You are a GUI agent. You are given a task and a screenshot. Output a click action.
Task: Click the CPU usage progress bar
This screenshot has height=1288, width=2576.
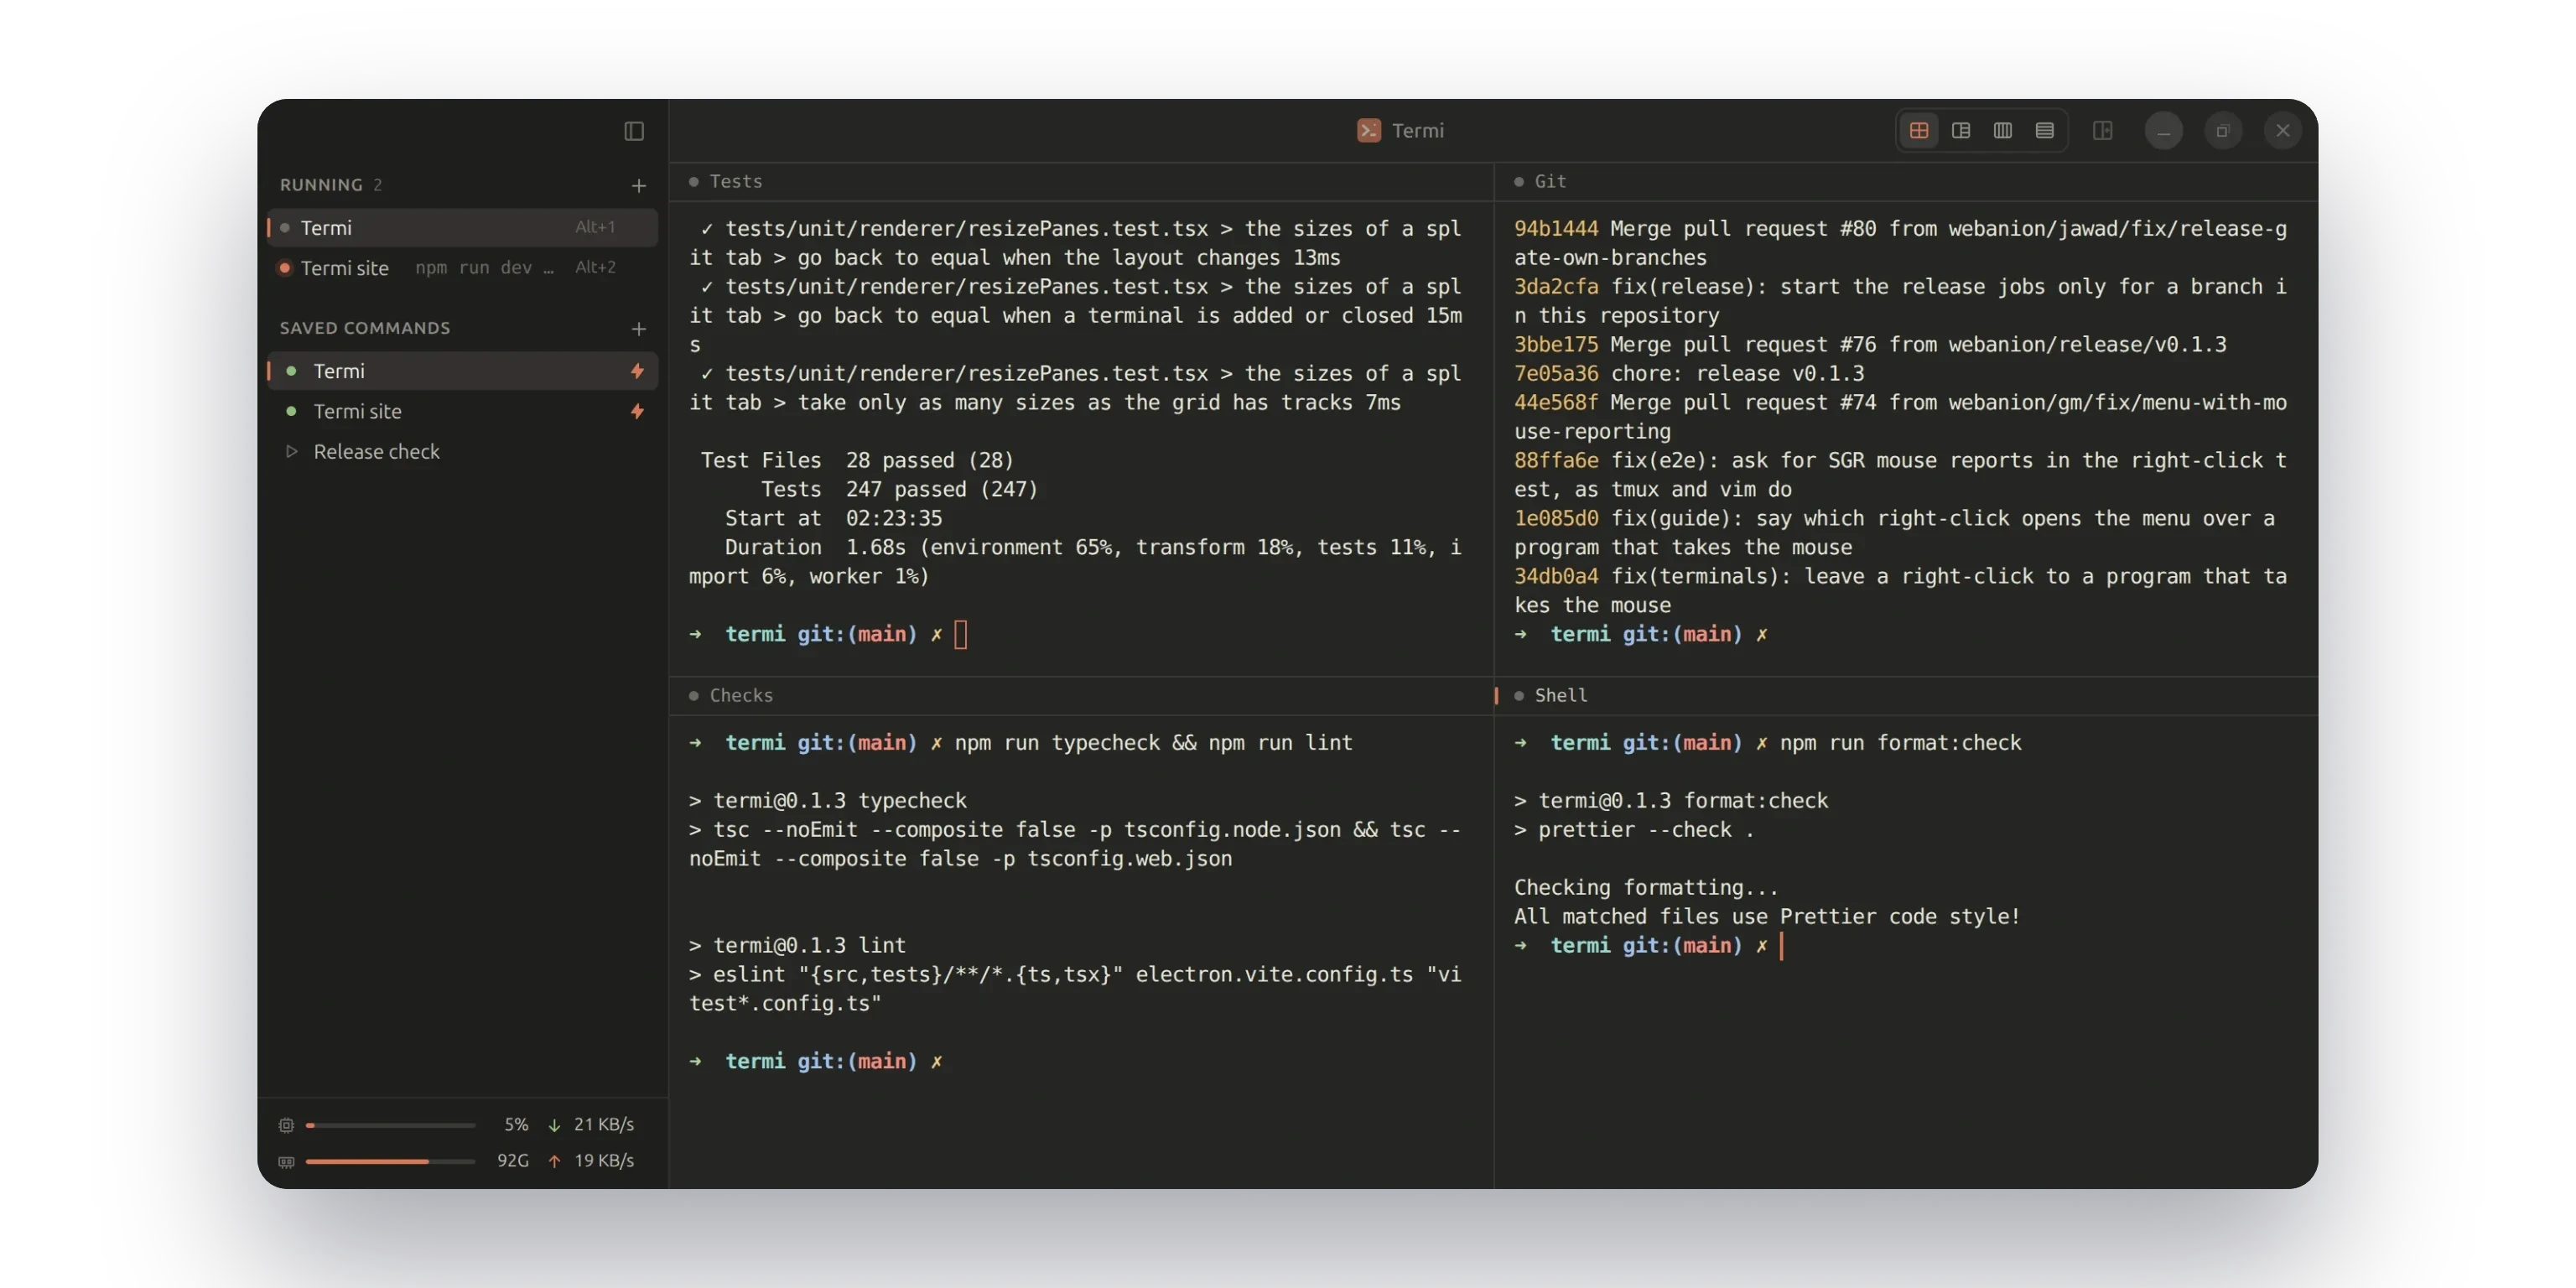[x=390, y=1125]
